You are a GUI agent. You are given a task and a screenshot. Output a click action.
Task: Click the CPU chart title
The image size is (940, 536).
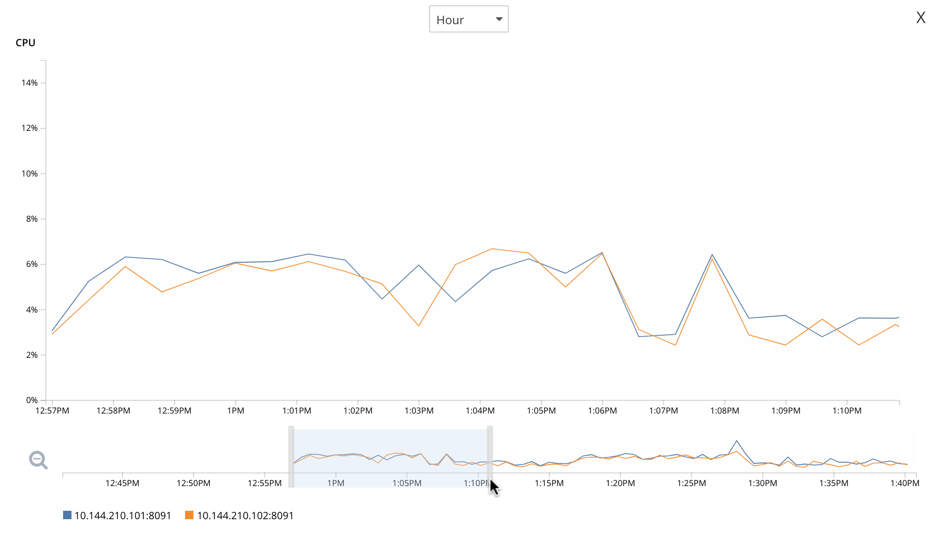click(x=25, y=43)
